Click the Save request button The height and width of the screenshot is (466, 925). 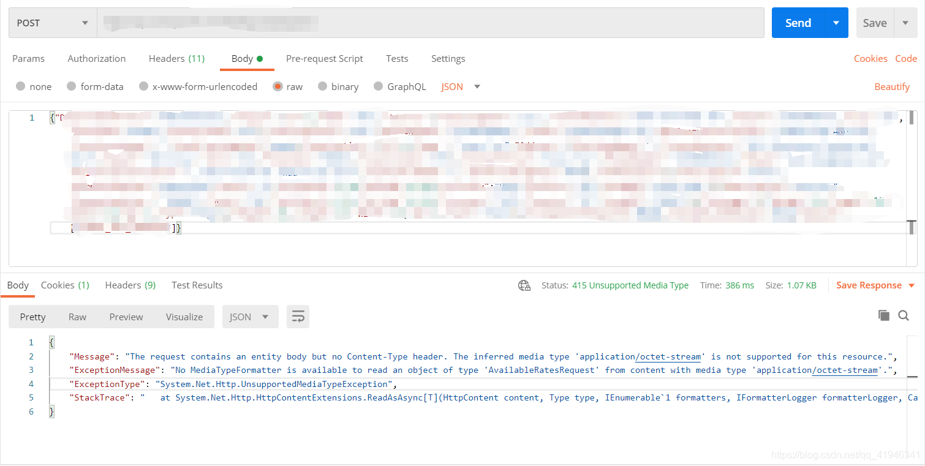tap(875, 23)
